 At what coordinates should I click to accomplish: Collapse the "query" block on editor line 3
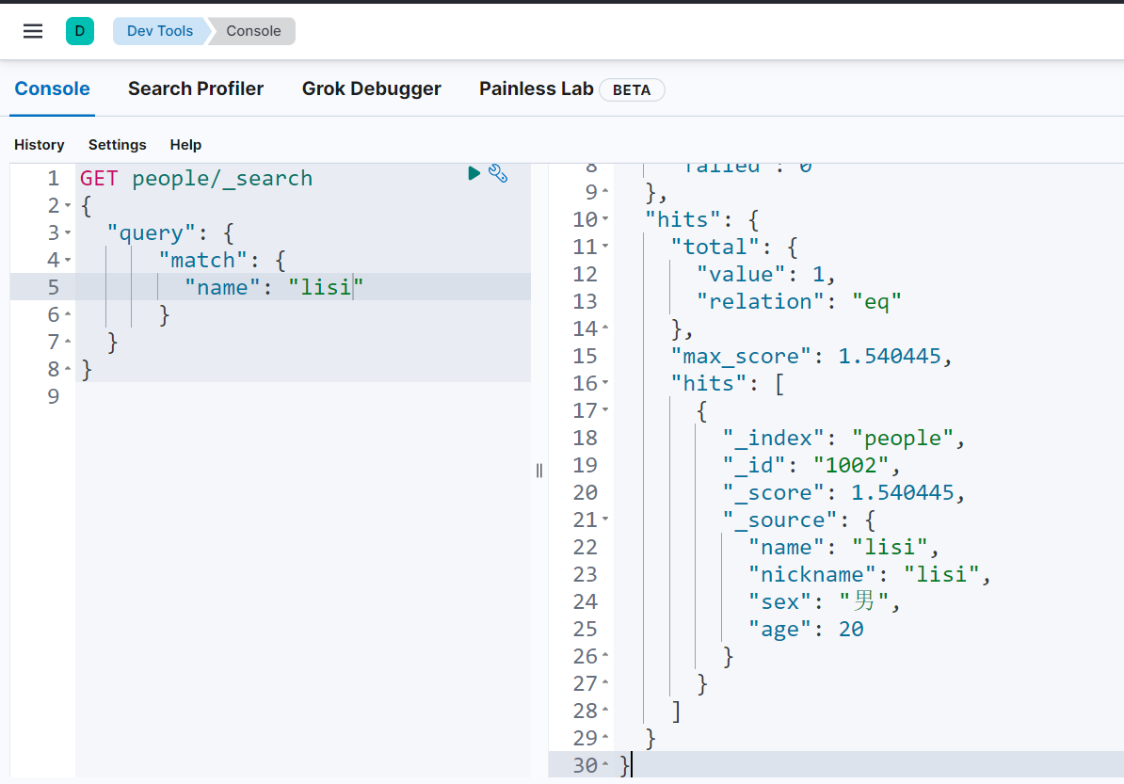coord(68,233)
